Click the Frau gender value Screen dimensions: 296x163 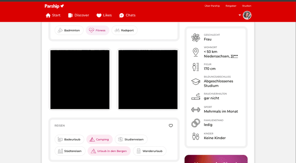coord(208,39)
